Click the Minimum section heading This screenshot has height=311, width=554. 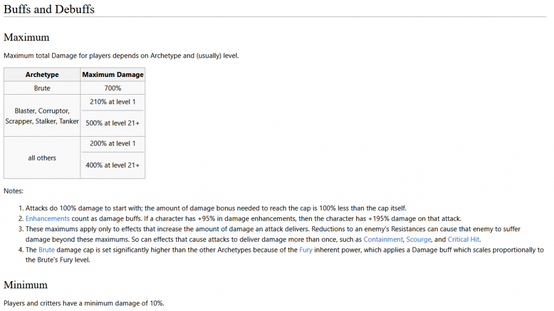(25, 285)
